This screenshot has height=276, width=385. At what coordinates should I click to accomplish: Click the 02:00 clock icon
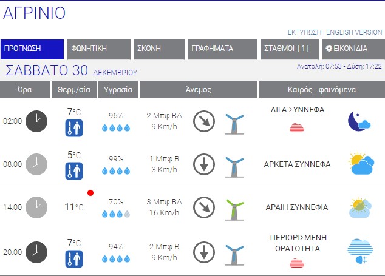tap(36, 121)
